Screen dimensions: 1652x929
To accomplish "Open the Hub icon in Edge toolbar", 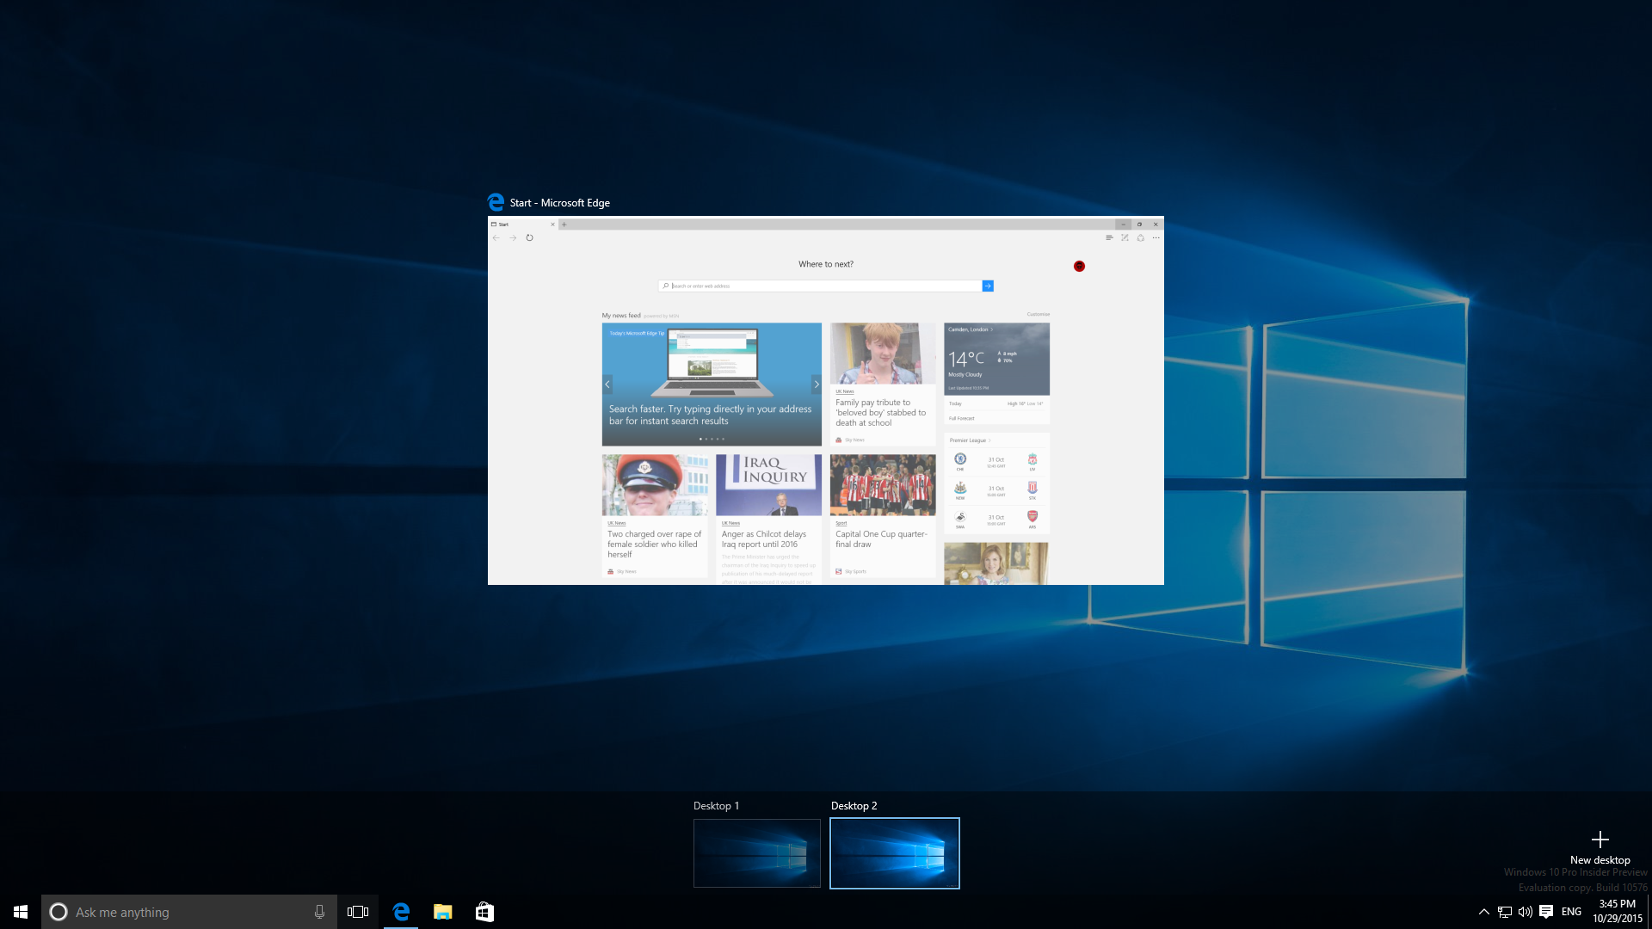I will pyautogui.click(x=1109, y=238).
